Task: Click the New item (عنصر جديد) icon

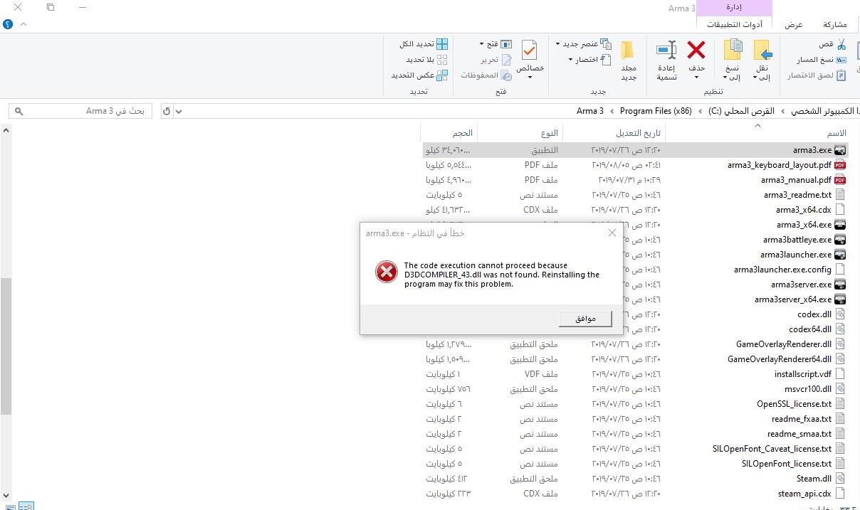Action: [606, 44]
